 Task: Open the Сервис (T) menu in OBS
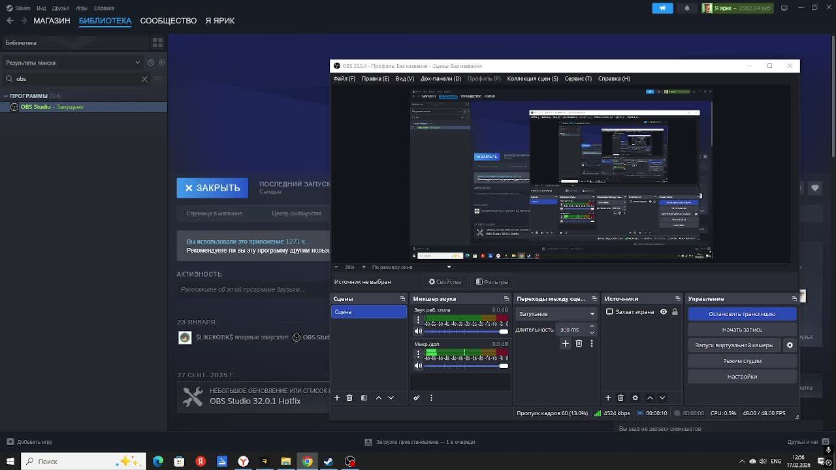tap(578, 79)
